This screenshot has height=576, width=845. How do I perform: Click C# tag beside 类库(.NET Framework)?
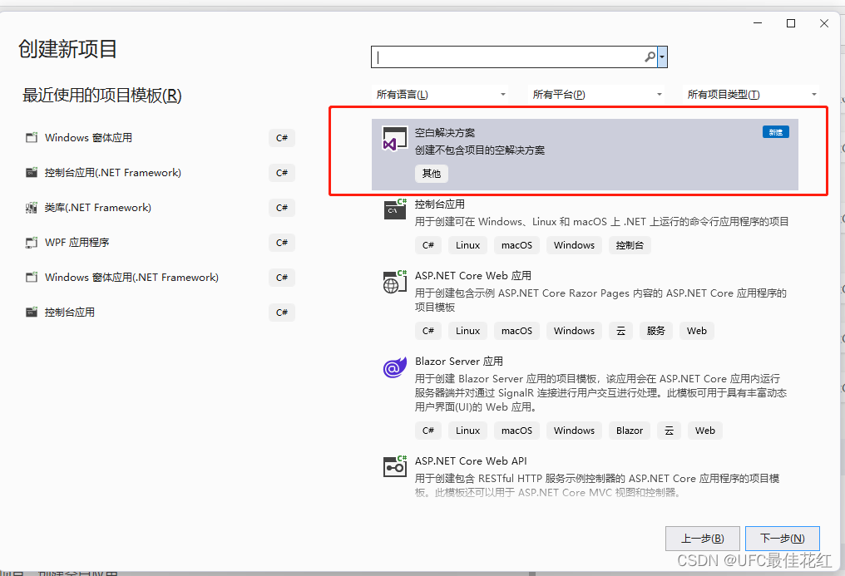point(282,208)
